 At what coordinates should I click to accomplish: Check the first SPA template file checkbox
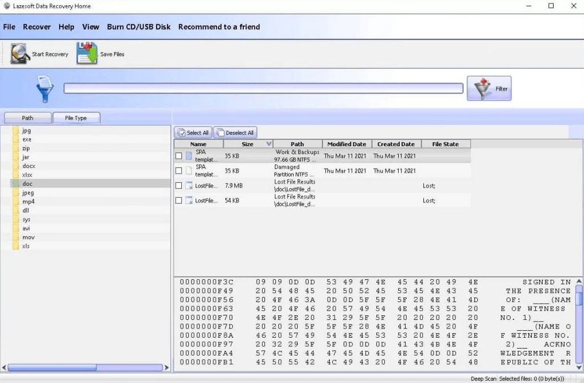[x=179, y=156]
